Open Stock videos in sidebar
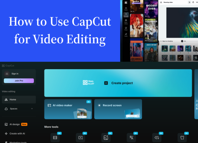 [126, 21]
